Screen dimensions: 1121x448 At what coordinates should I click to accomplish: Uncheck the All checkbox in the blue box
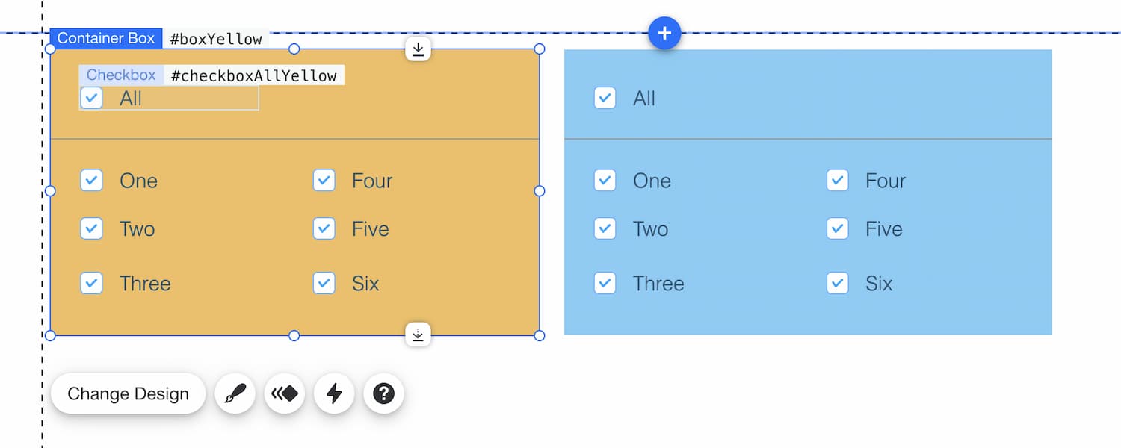[x=605, y=98]
